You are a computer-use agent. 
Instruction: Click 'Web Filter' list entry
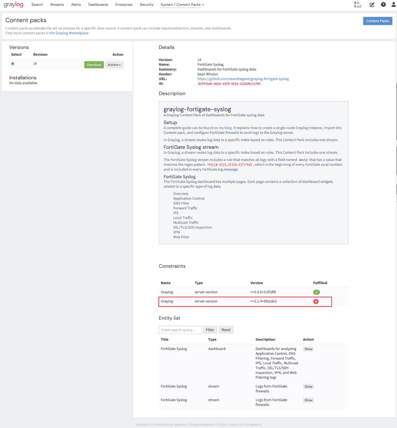(181, 237)
